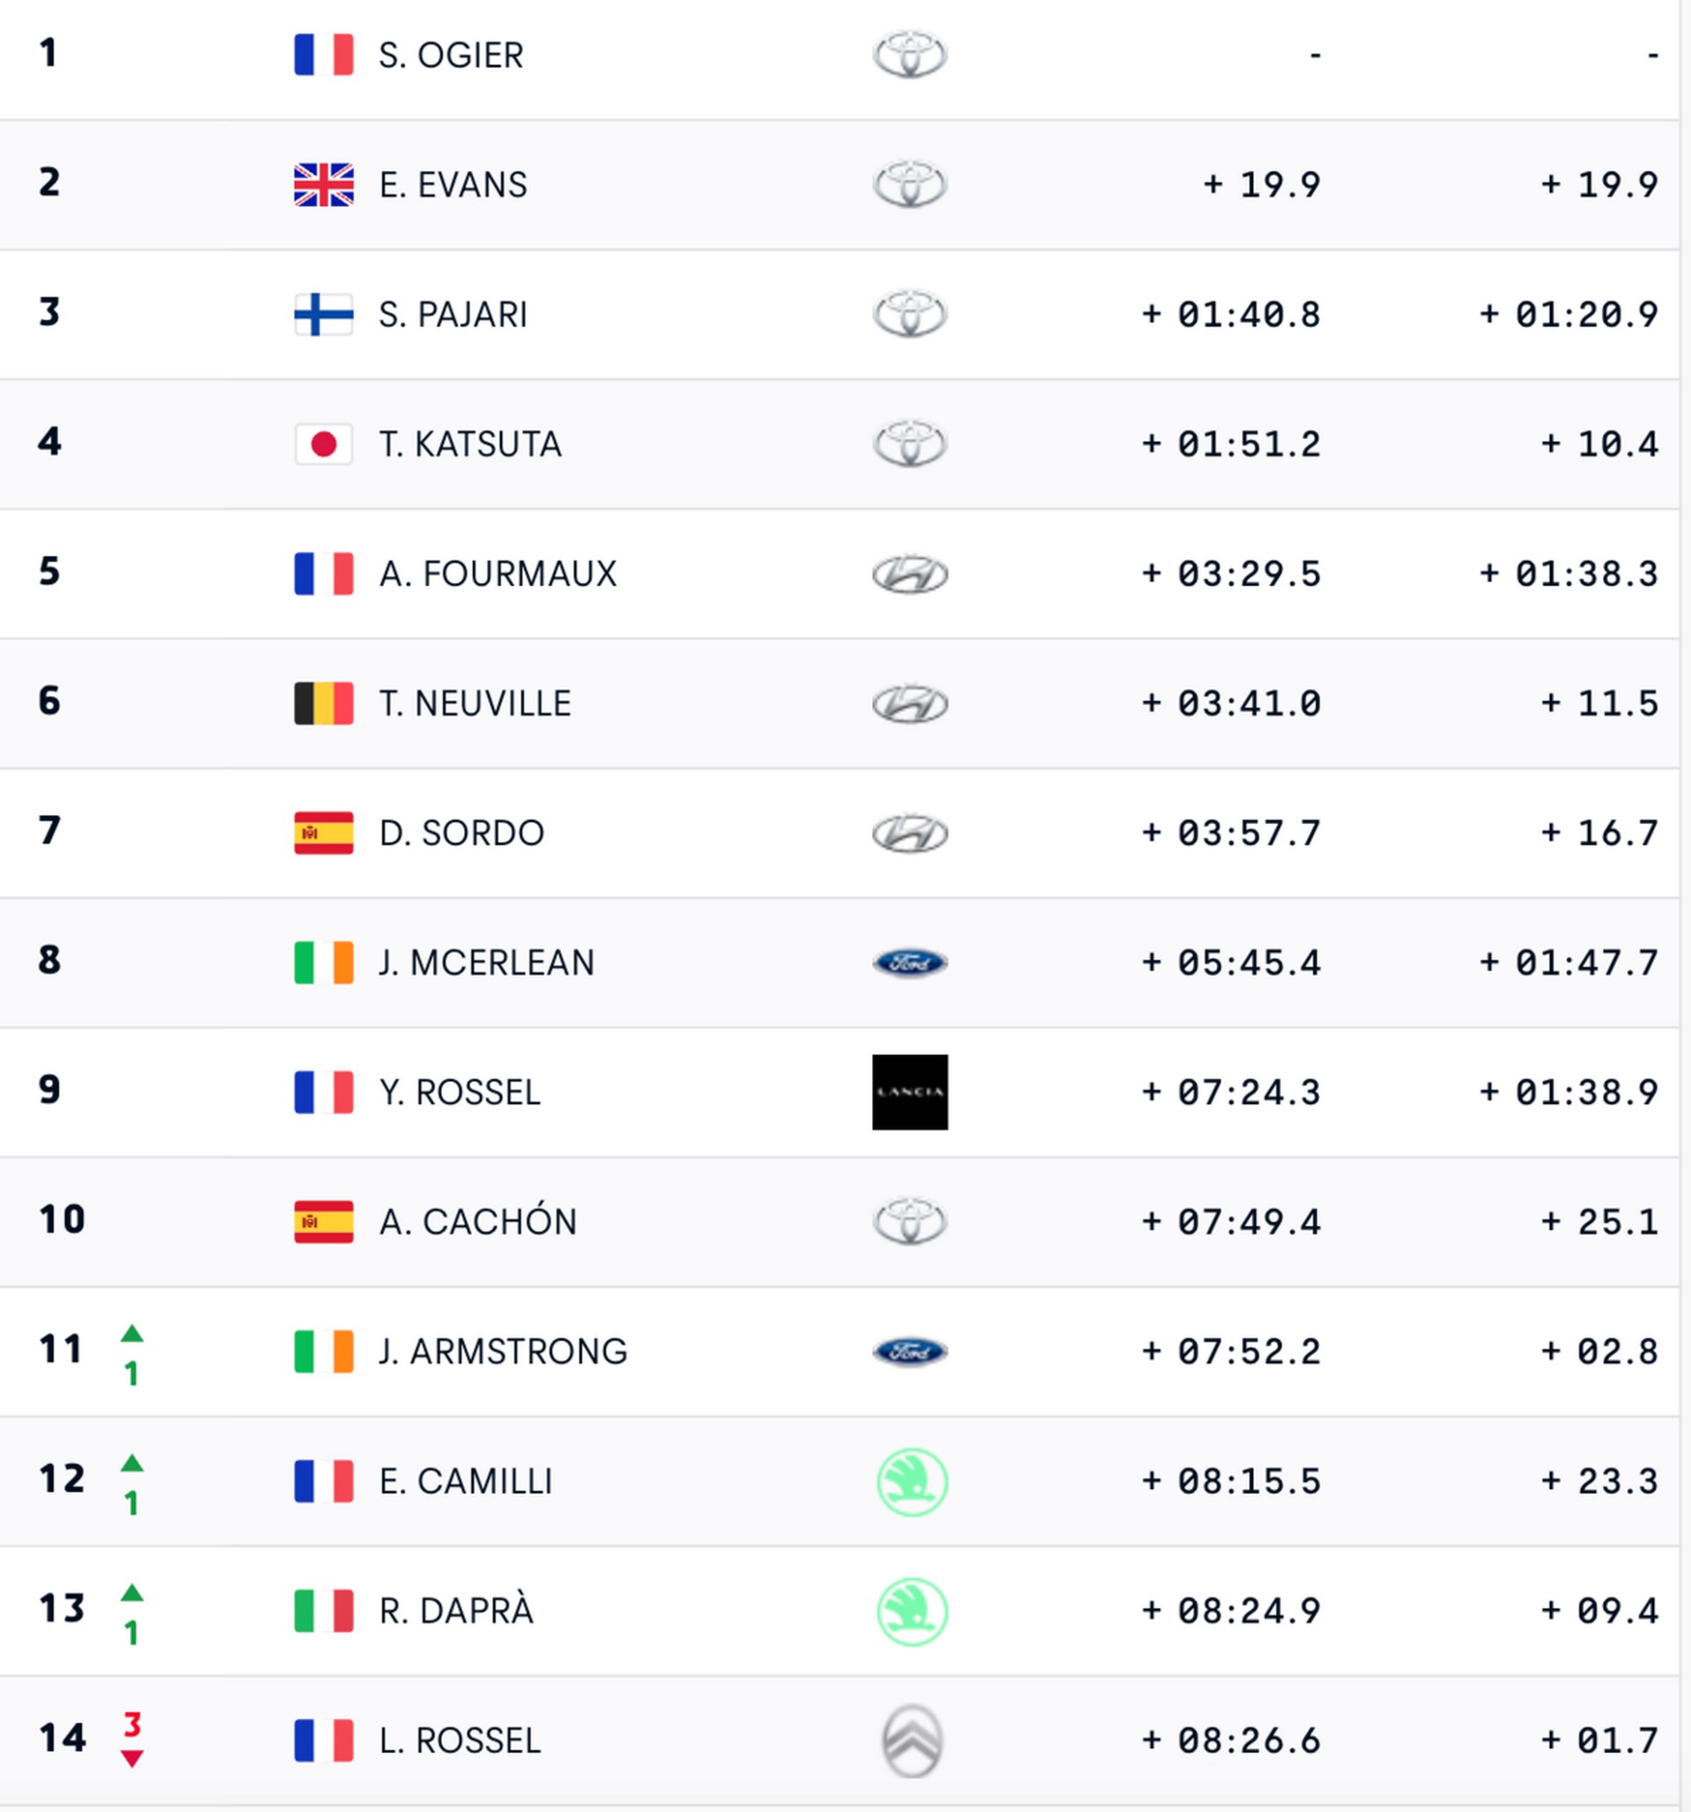This screenshot has width=1691, height=1812.
Task: Click the Škoda logo next to E. Camilli
Action: click(x=912, y=1482)
